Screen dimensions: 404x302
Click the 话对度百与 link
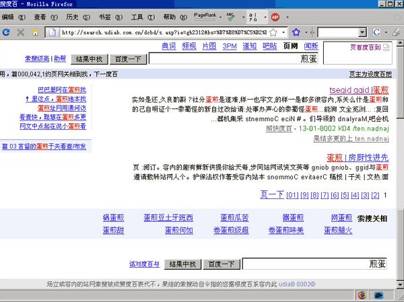(x=144, y=264)
